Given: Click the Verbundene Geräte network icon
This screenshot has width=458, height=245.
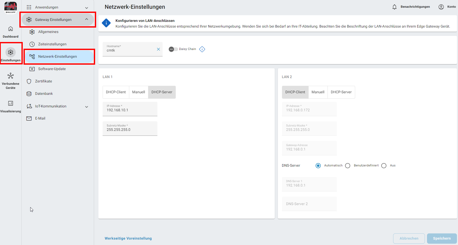Looking at the screenshot, I should pos(11,76).
